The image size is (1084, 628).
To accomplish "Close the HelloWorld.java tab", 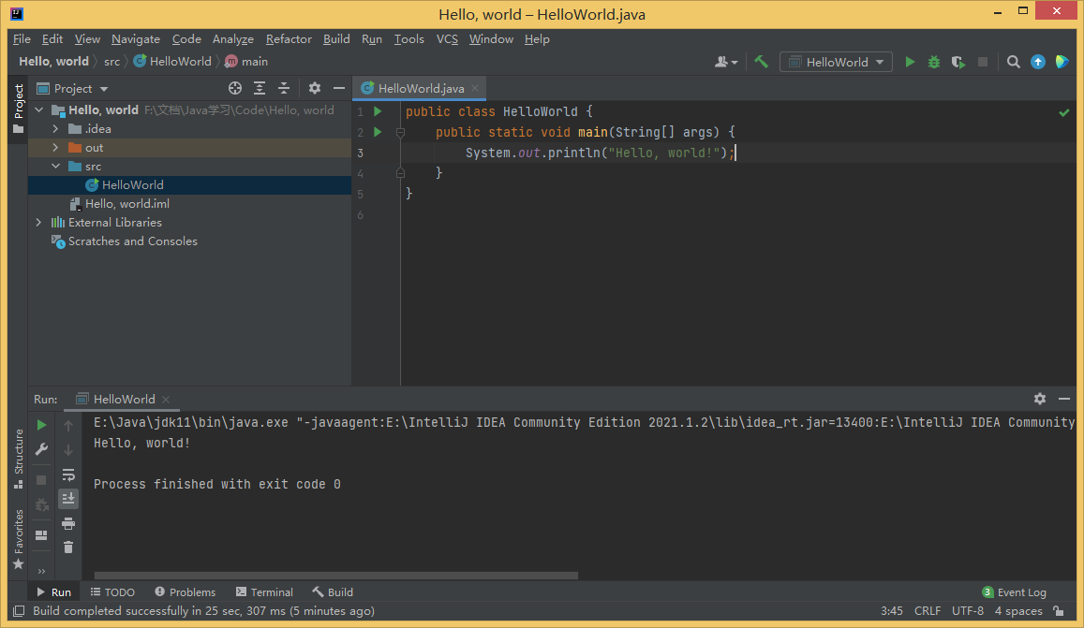I will pos(475,88).
